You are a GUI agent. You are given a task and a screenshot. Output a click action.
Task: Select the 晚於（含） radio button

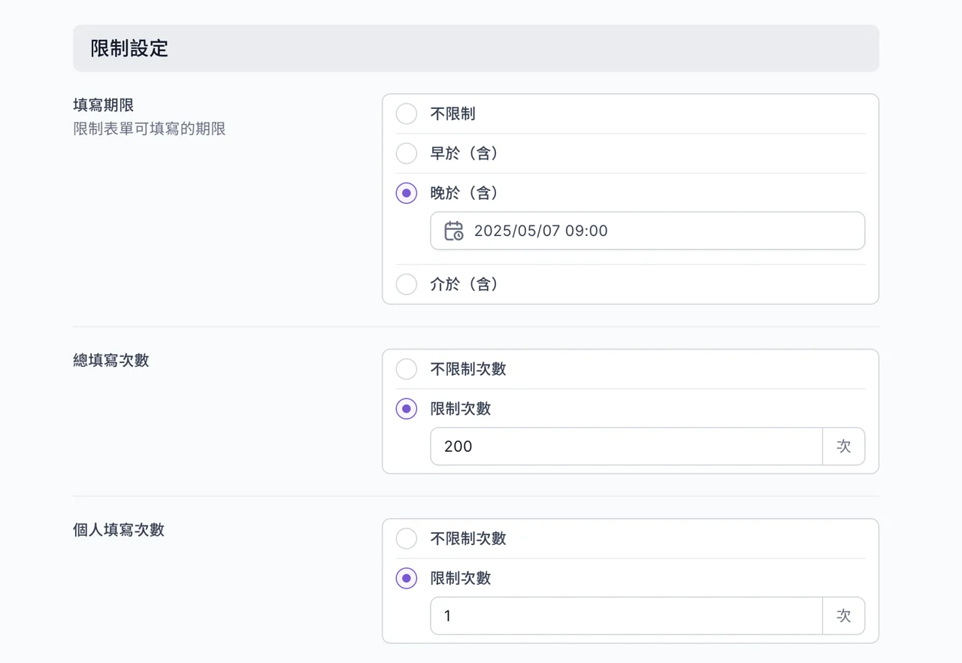pyautogui.click(x=407, y=193)
